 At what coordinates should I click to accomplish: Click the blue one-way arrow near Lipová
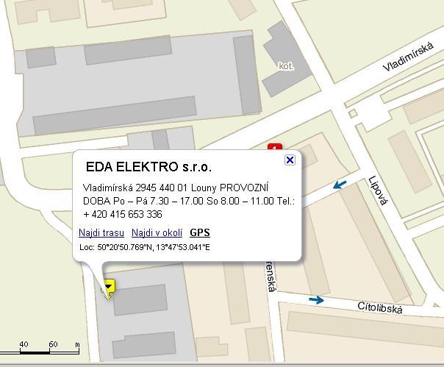pyautogui.click(x=340, y=185)
